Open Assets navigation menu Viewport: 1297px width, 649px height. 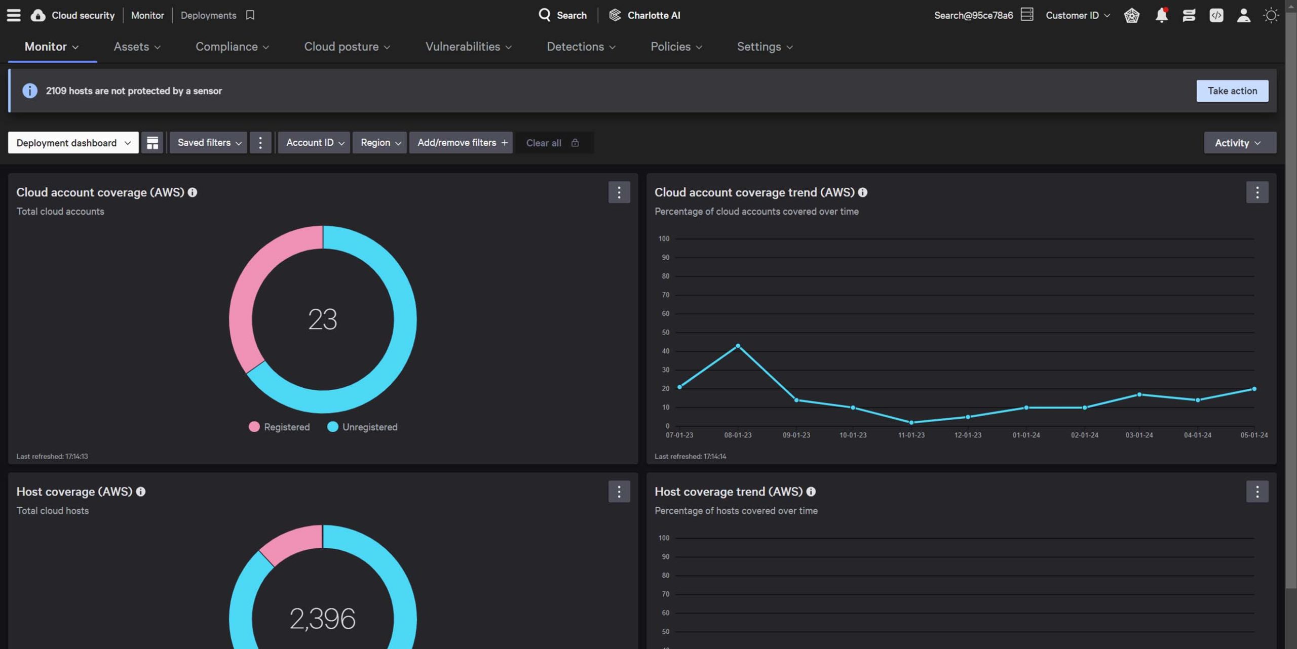137,47
